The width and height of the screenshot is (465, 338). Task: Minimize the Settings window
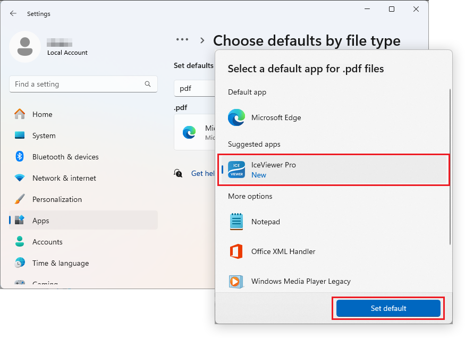click(367, 9)
